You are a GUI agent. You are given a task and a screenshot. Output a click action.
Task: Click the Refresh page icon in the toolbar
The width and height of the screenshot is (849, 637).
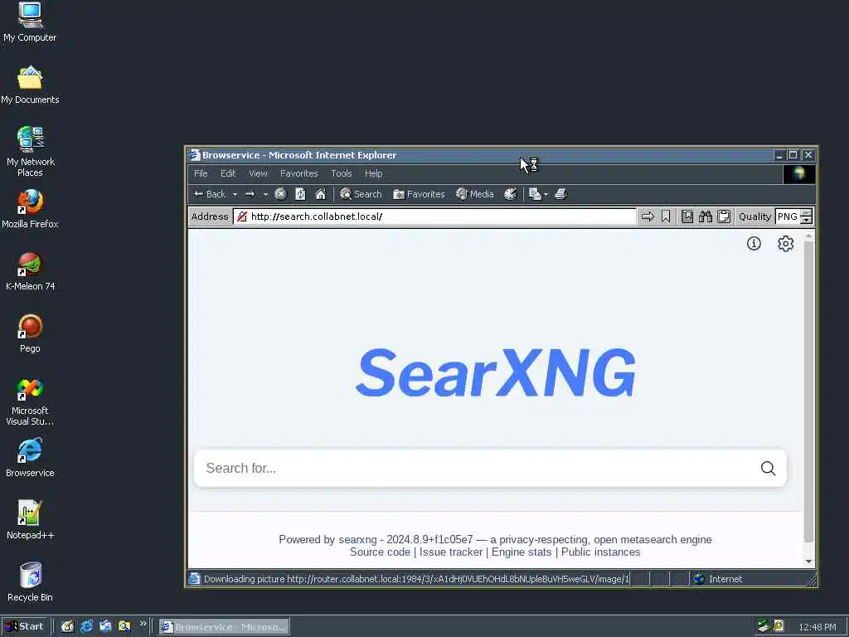[x=300, y=194]
